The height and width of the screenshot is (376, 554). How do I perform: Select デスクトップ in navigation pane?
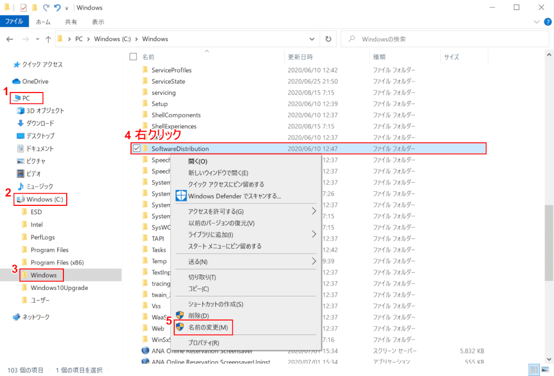(36, 136)
